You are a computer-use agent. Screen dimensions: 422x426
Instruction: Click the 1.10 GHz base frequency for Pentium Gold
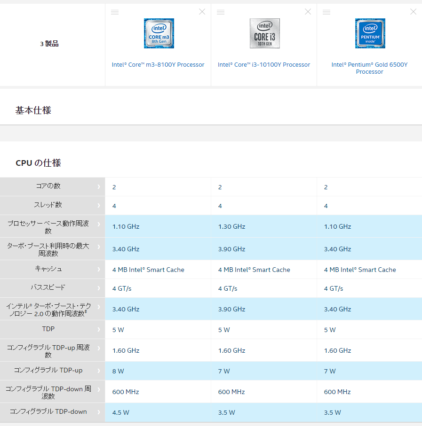(337, 226)
